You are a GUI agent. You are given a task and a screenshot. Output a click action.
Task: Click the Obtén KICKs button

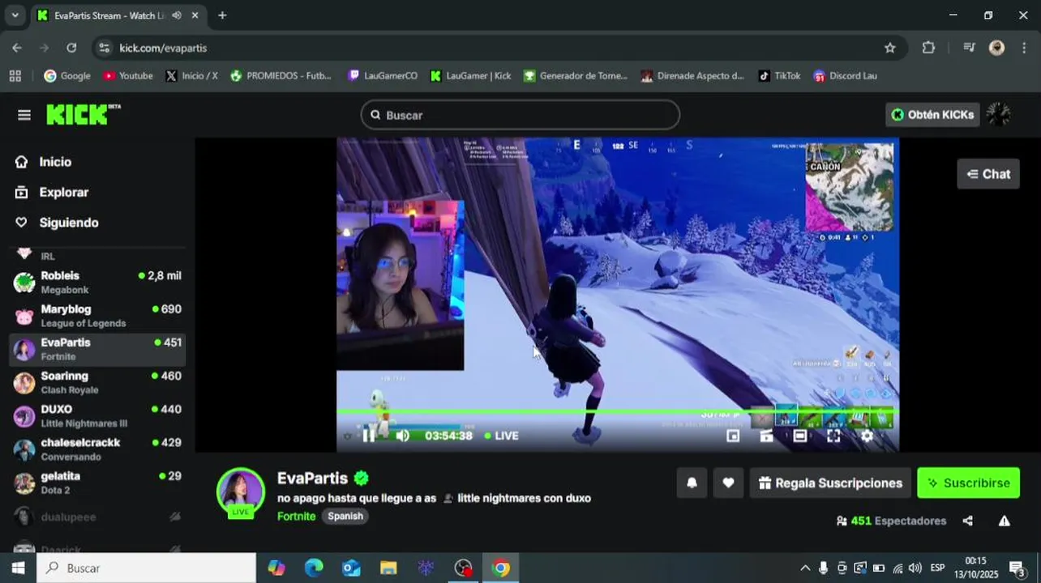[932, 115]
